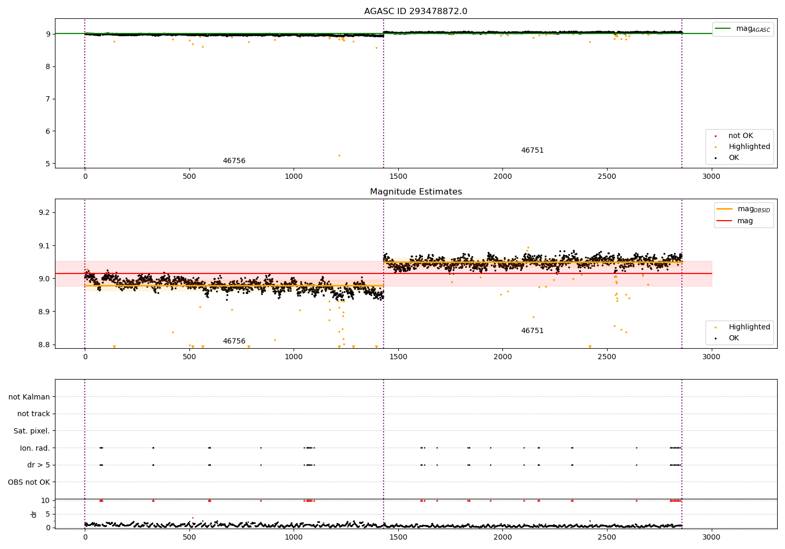Click 'OK' legend entry in the top plot
Screen dimensions: 785x549
pos(734,158)
